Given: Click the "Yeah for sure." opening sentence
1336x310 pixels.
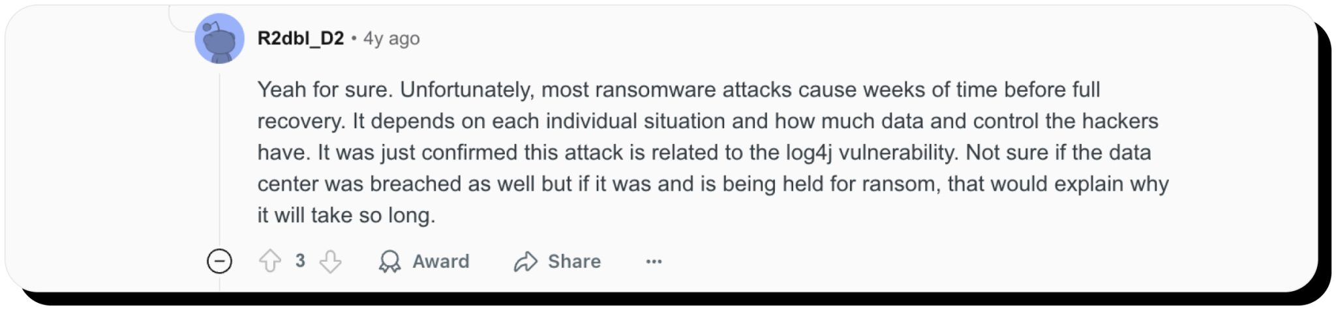Looking at the screenshot, I should (x=325, y=89).
